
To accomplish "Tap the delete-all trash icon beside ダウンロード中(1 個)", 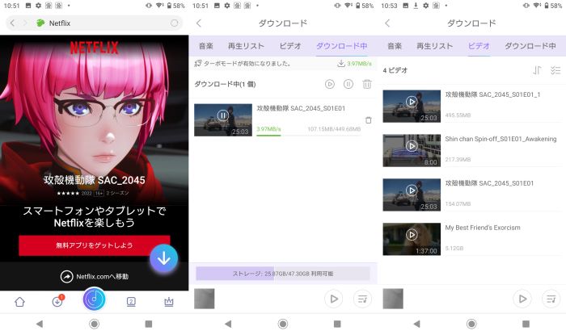I will tap(367, 84).
